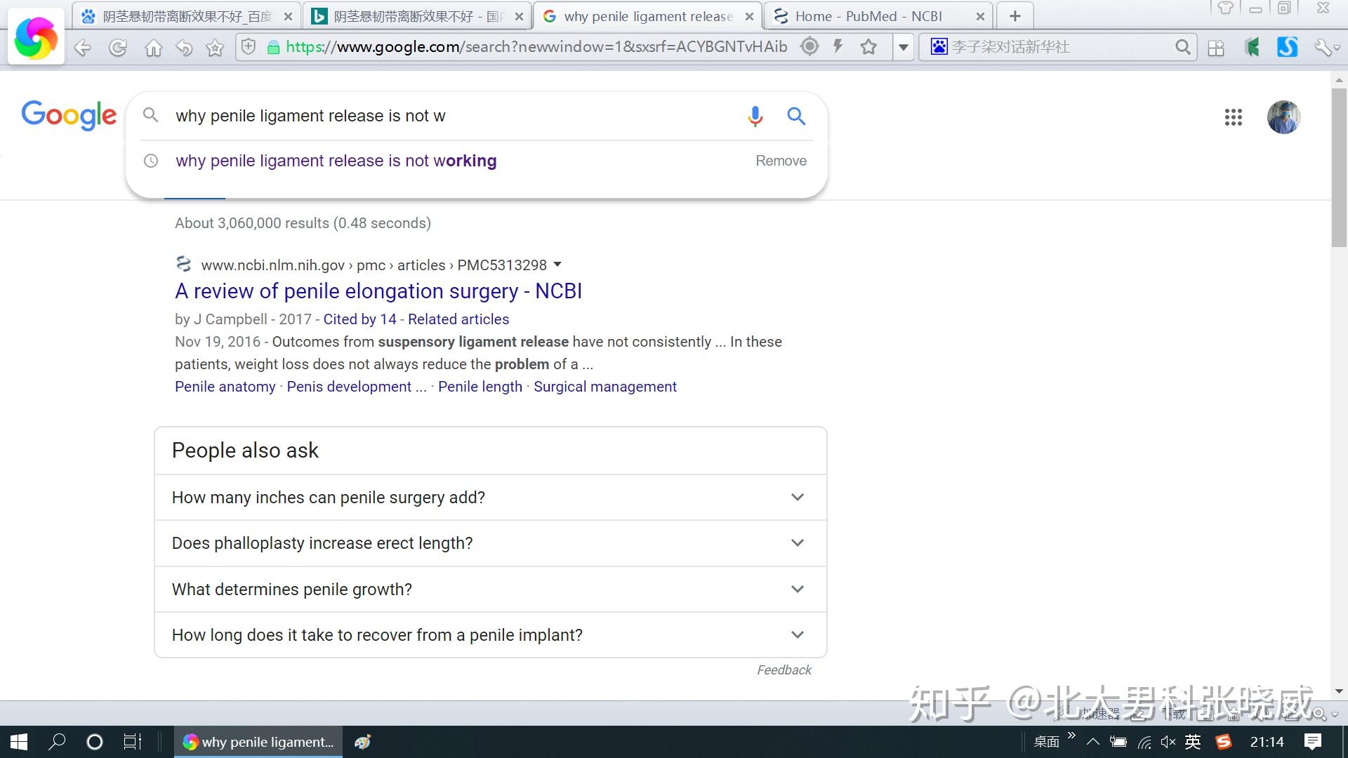Click the vertical page scrollbar thumb
The width and height of the screenshot is (1348, 758).
[x=1339, y=168]
